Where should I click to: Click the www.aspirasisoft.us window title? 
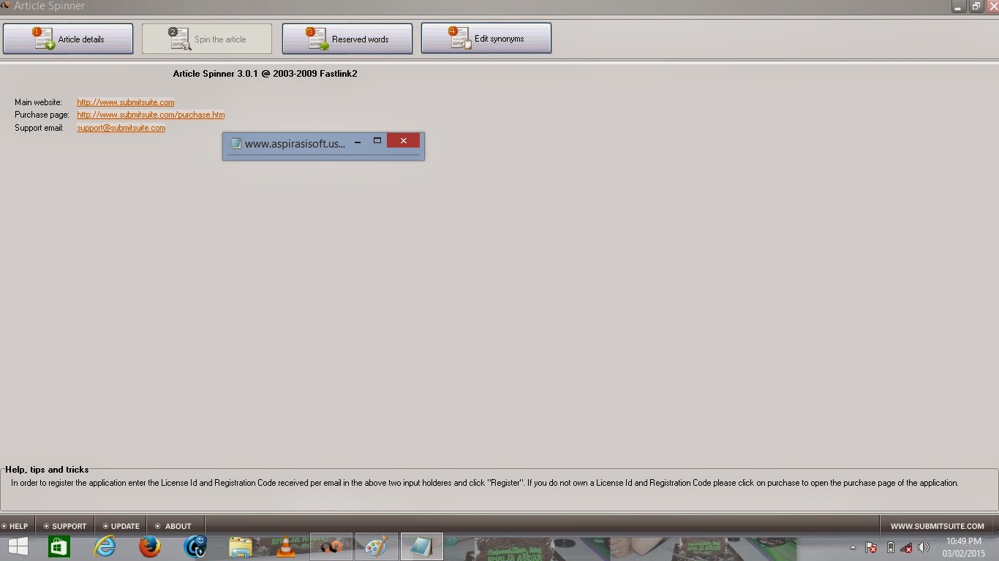tap(295, 143)
